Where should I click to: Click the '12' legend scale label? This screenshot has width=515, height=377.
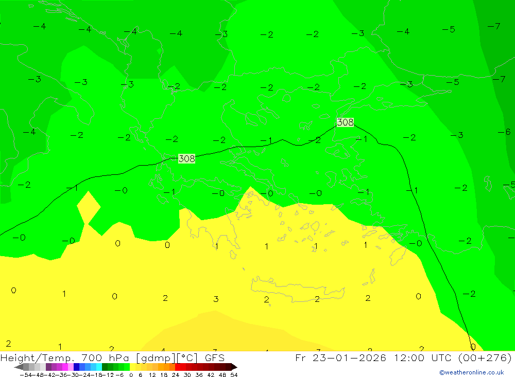(x=152, y=375)
